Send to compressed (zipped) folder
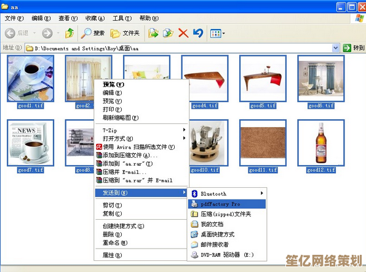 (227, 214)
